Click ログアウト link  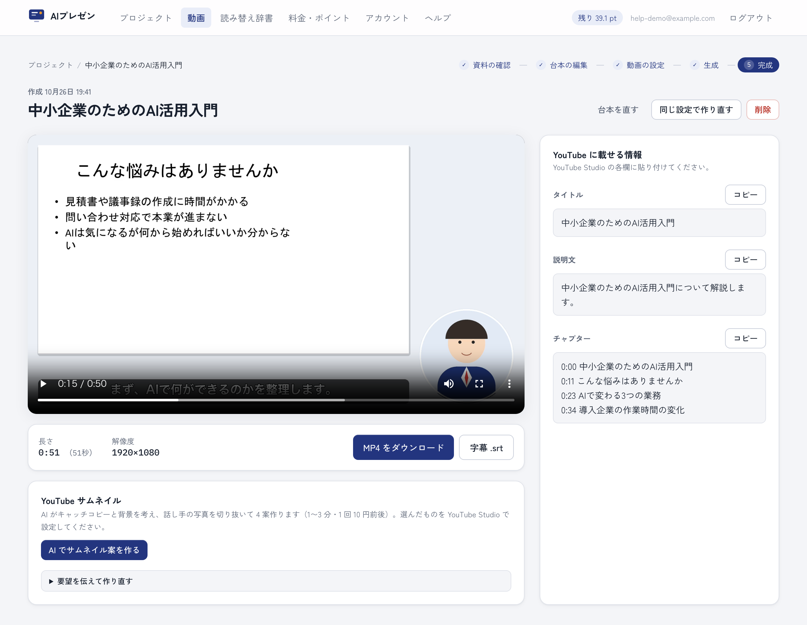(751, 18)
